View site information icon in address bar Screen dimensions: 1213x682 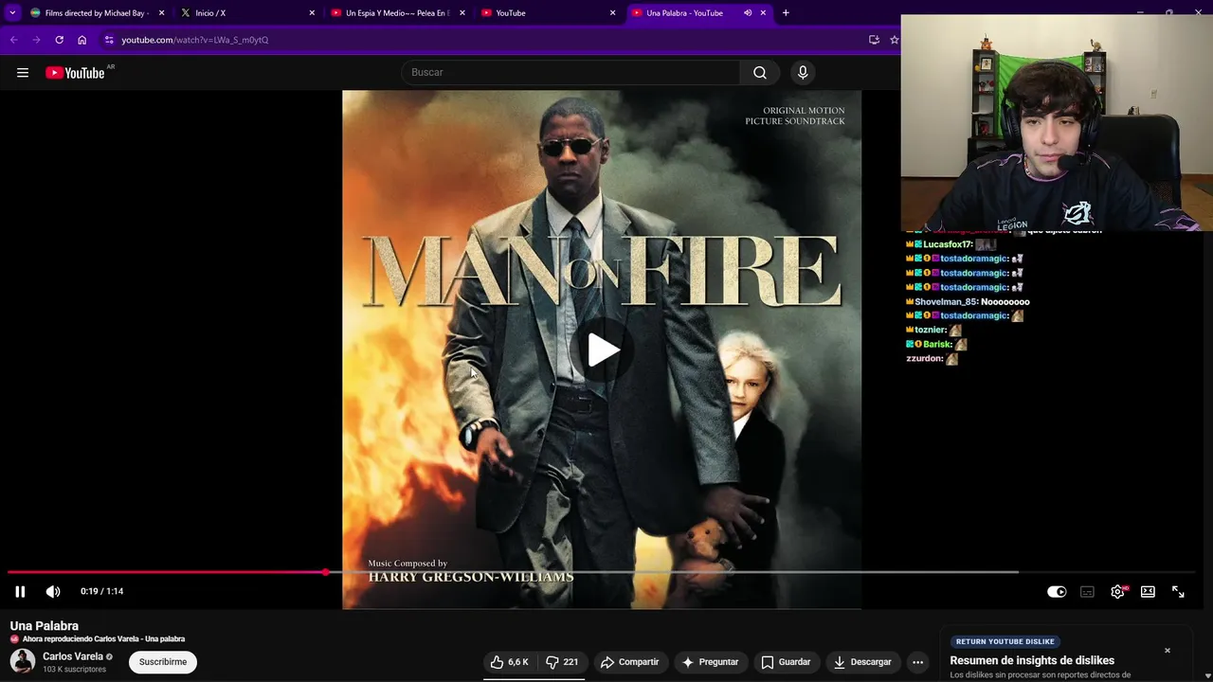(x=109, y=40)
